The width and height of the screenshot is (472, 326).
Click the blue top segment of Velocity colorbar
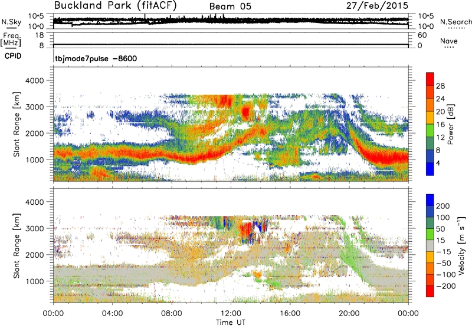[430, 200]
